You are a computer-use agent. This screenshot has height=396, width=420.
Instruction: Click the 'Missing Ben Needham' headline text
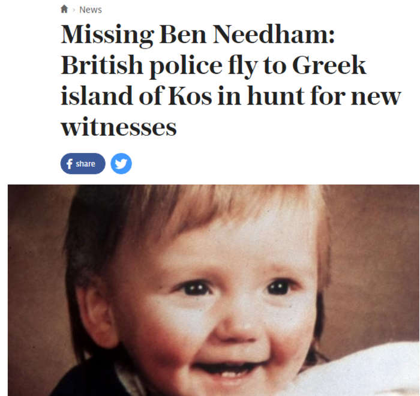coord(197,35)
